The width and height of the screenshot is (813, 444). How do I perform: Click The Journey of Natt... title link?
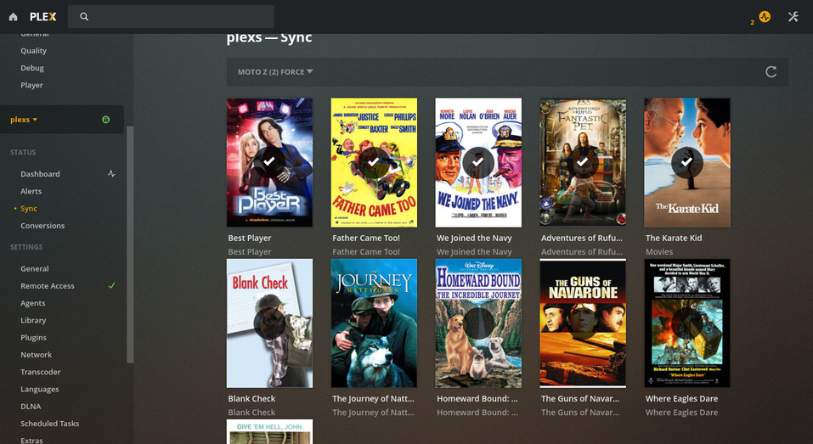click(373, 399)
